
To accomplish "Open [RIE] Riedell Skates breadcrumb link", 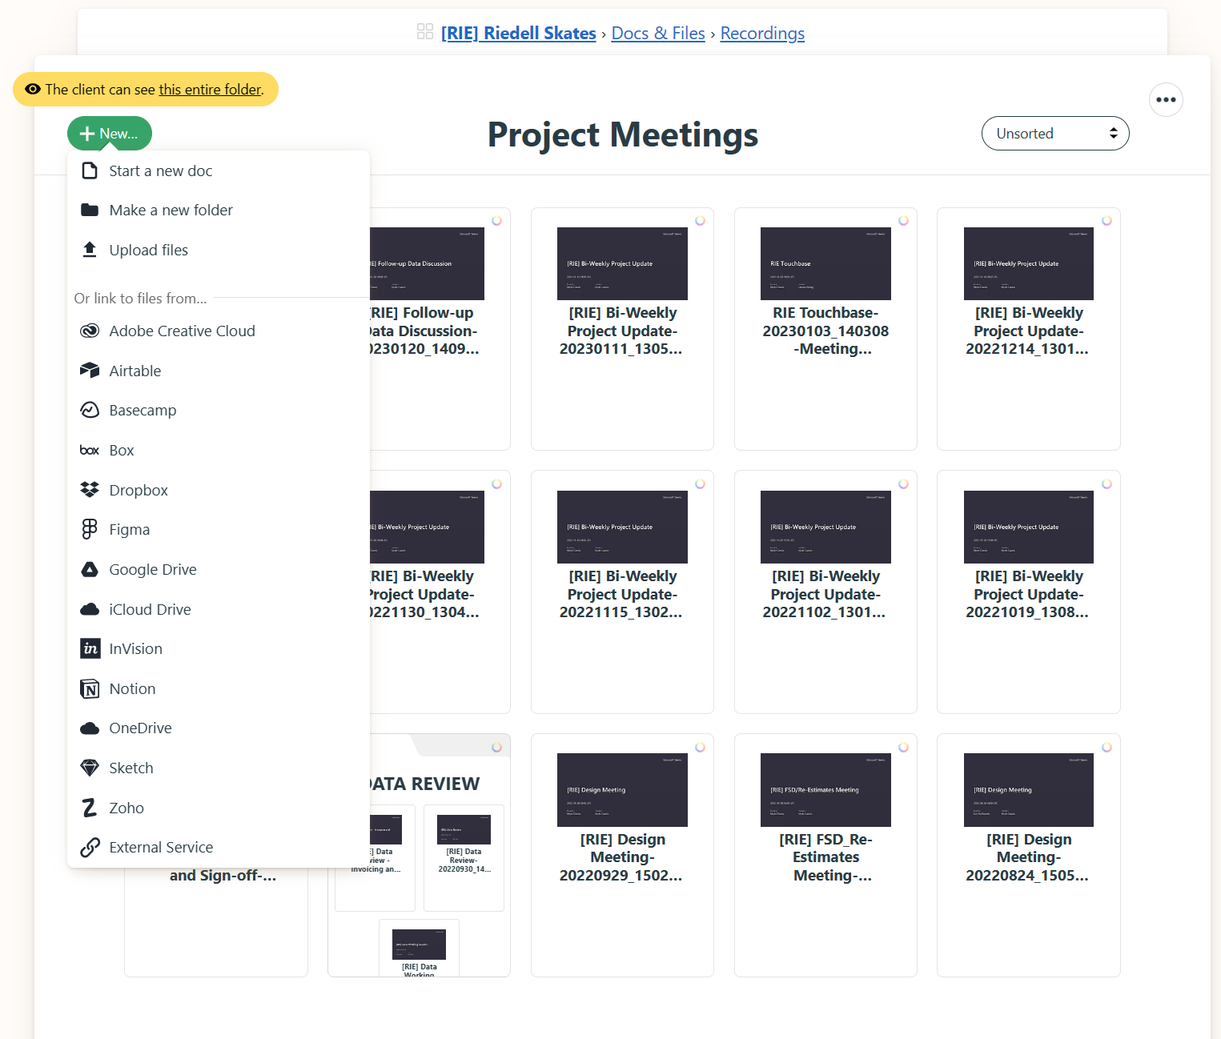I will coord(518,33).
